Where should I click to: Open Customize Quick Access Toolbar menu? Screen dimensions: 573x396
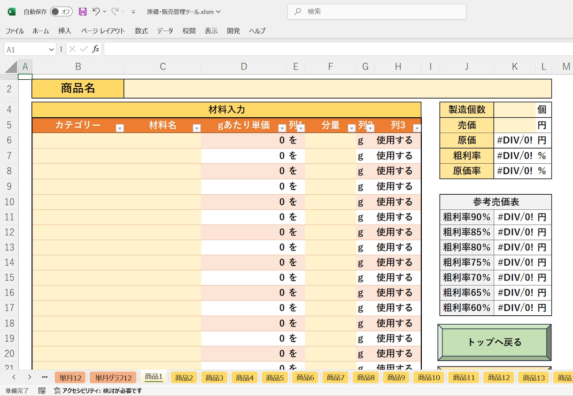point(133,12)
